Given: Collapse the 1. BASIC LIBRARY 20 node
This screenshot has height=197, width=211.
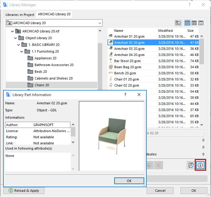Looking at the screenshot, I should [19, 45].
